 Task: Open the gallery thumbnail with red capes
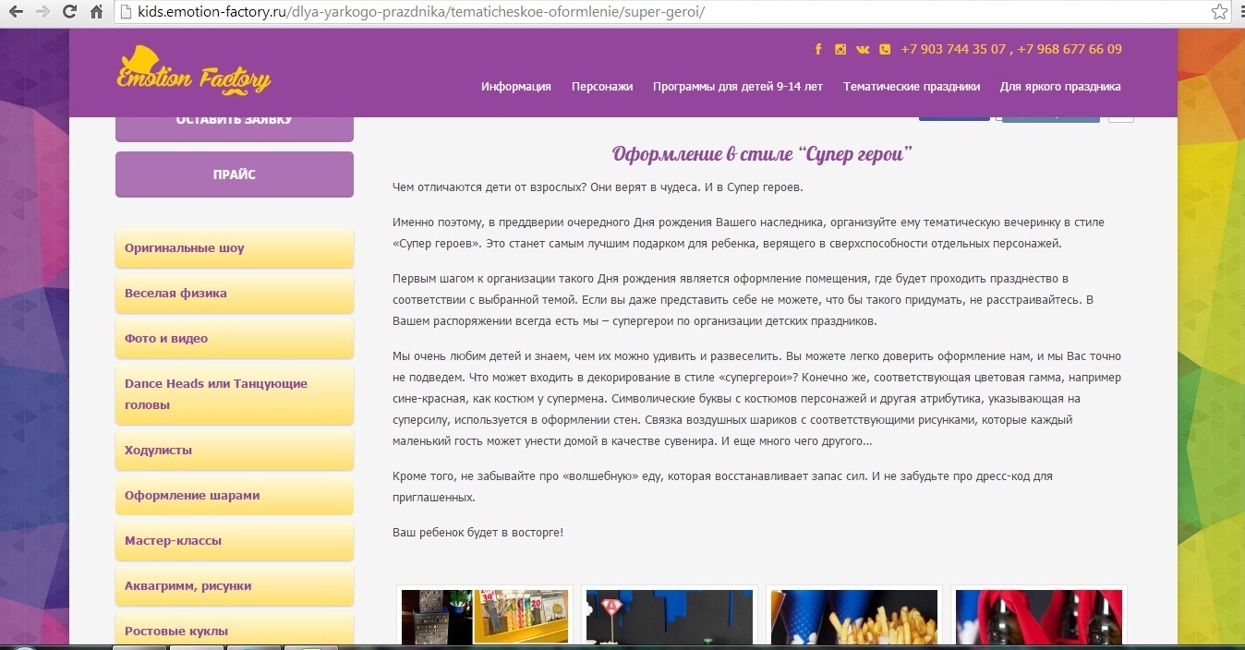tap(1039, 617)
